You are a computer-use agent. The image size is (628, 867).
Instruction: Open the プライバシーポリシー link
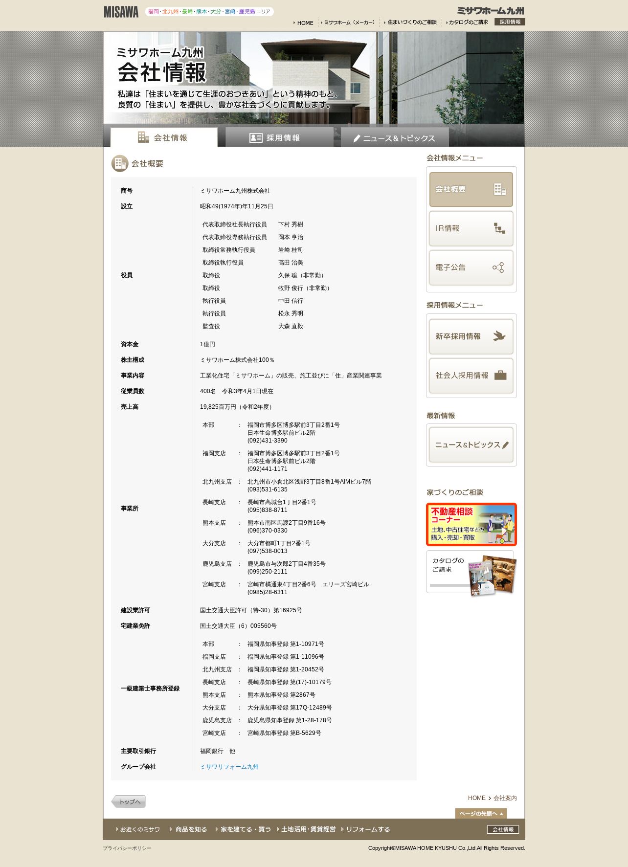[x=127, y=848]
